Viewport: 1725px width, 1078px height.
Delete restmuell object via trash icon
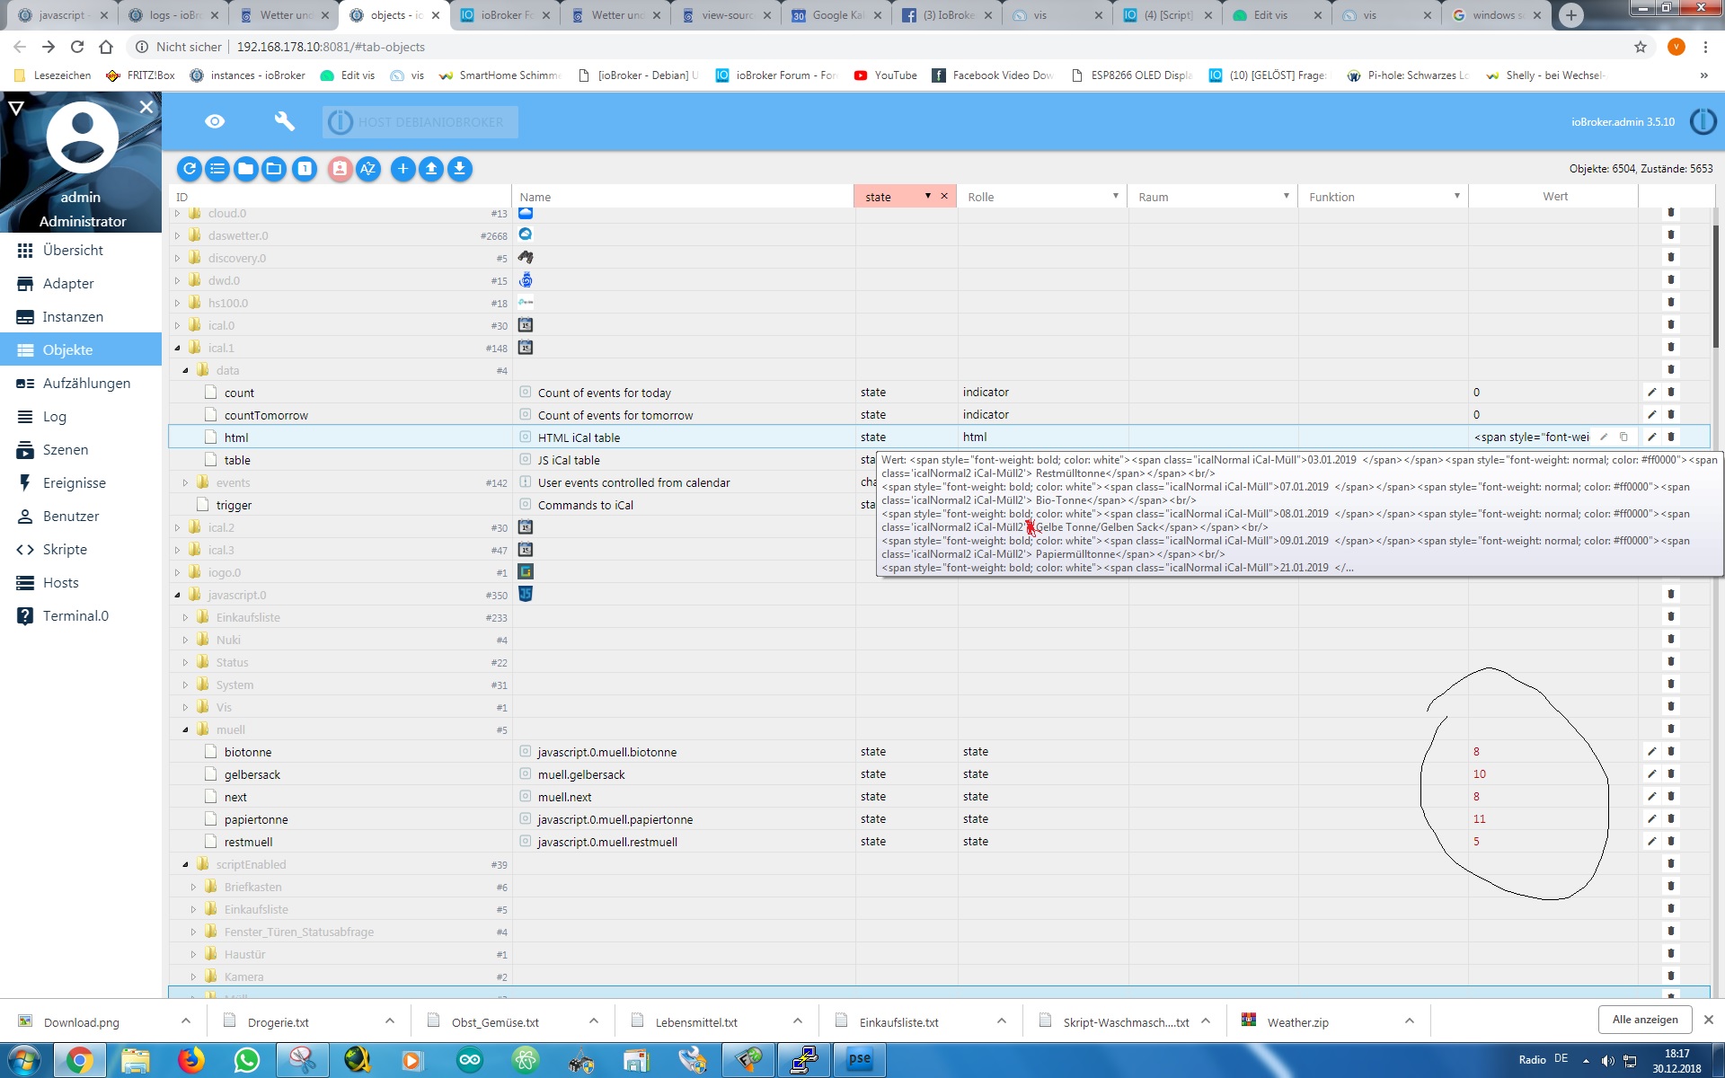1671,841
